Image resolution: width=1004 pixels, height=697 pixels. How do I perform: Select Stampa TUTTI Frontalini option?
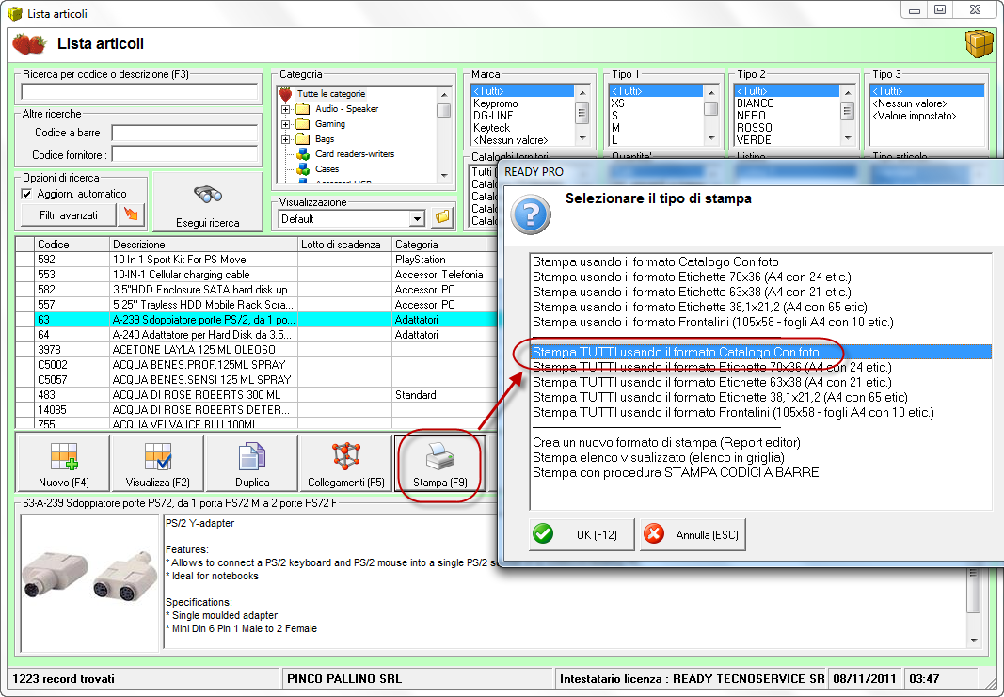733,412
